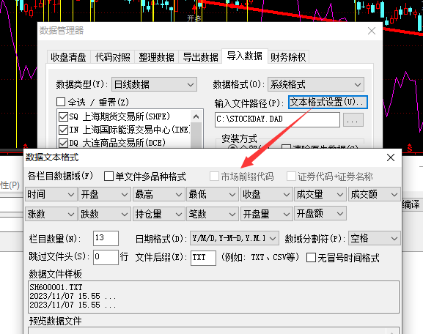Open the 整理数据 tab
Viewport: 423px width, 334px height.
click(156, 57)
